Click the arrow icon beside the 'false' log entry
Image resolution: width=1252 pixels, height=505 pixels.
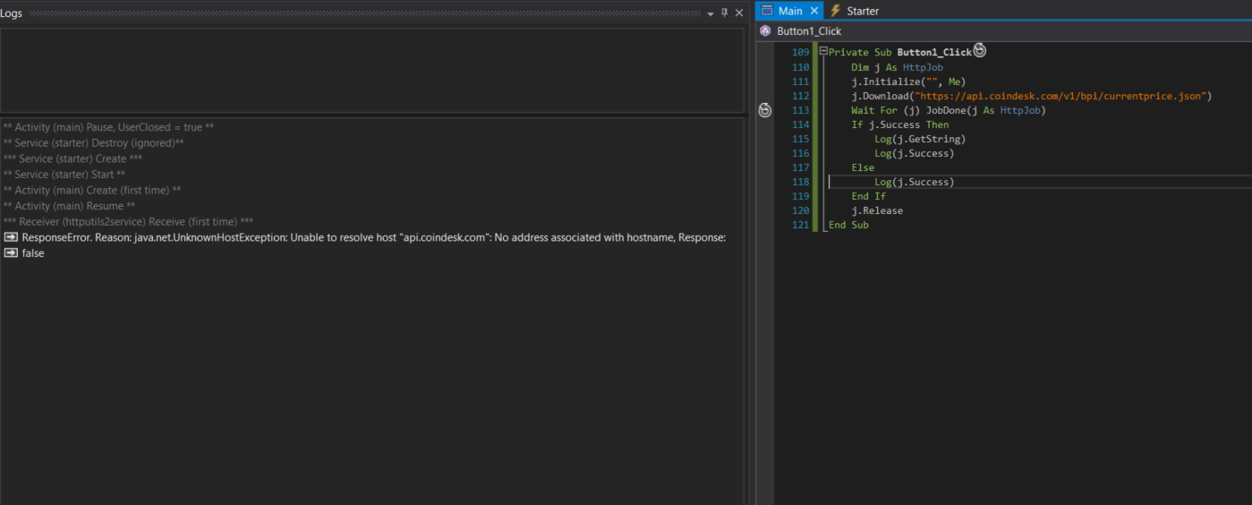click(x=11, y=253)
